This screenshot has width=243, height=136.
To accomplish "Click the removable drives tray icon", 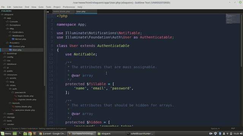I will tap(231, 133).
